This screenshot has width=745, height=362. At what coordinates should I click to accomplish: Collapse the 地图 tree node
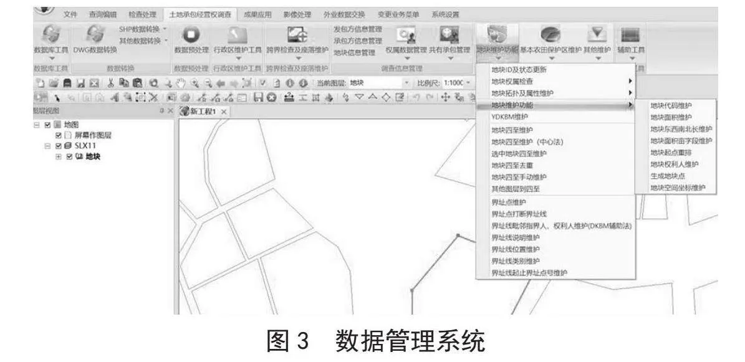pos(37,125)
